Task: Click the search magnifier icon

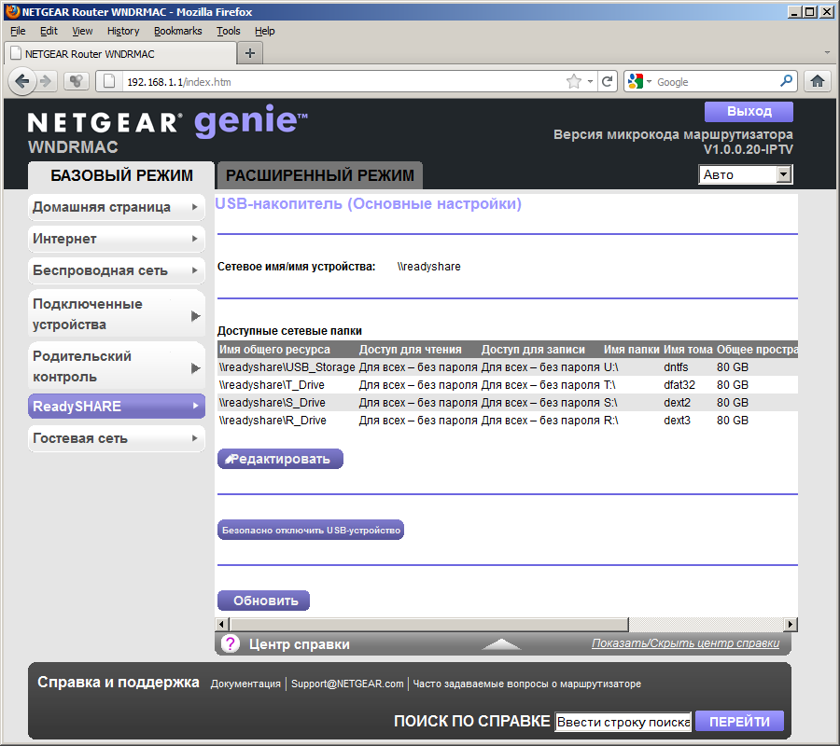Action: (x=786, y=81)
